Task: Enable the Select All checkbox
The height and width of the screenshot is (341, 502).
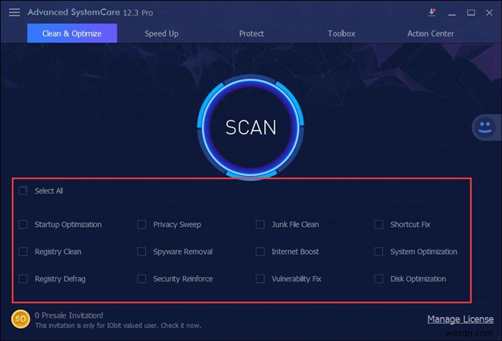Action: [23, 190]
